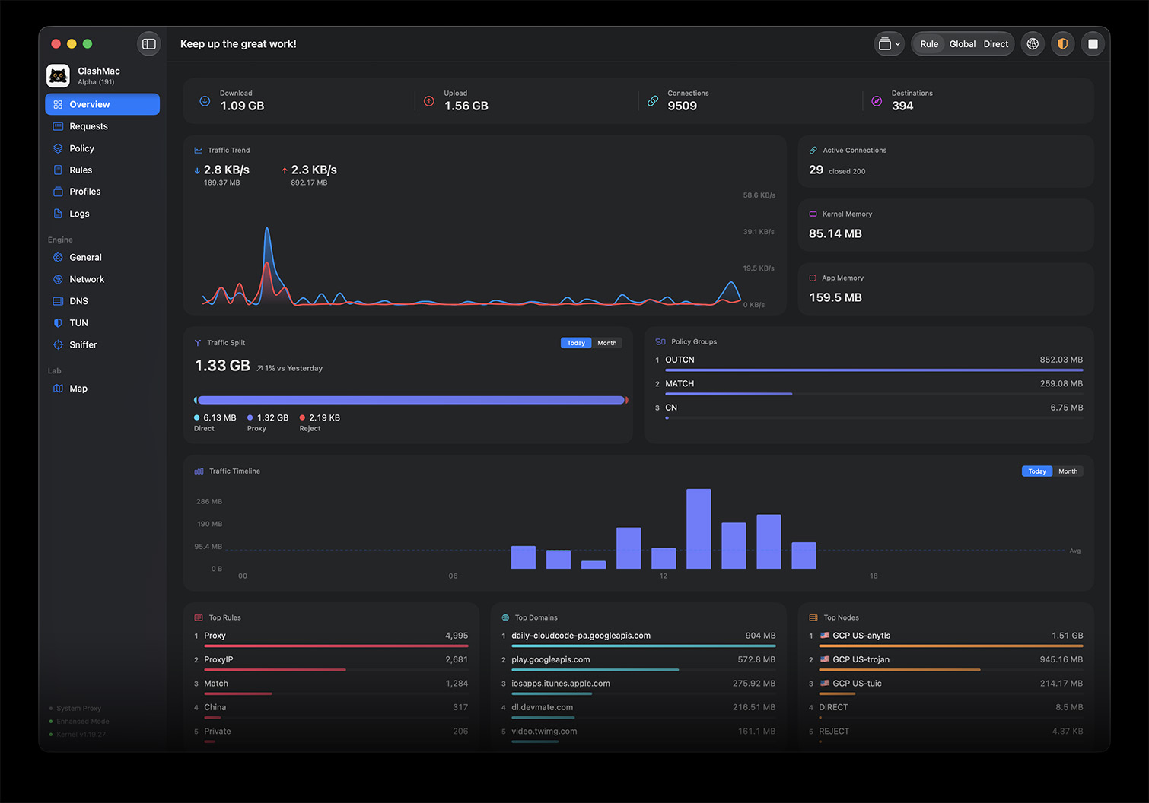Switch proxy mode to Global
This screenshot has height=803, width=1149.
click(963, 44)
